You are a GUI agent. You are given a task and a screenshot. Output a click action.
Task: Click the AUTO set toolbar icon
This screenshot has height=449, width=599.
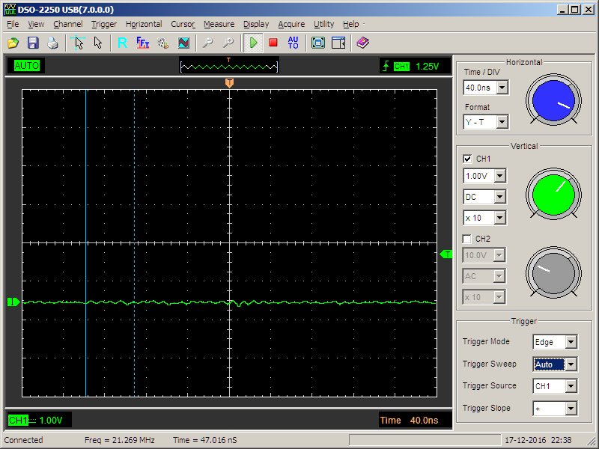click(293, 43)
